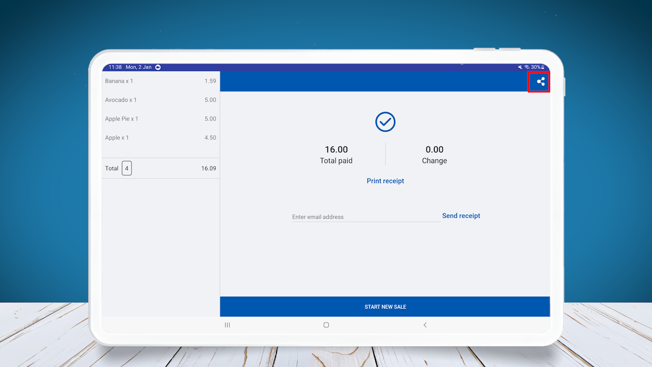Click the blue checkmark circle icon
652x367 pixels.
(385, 122)
